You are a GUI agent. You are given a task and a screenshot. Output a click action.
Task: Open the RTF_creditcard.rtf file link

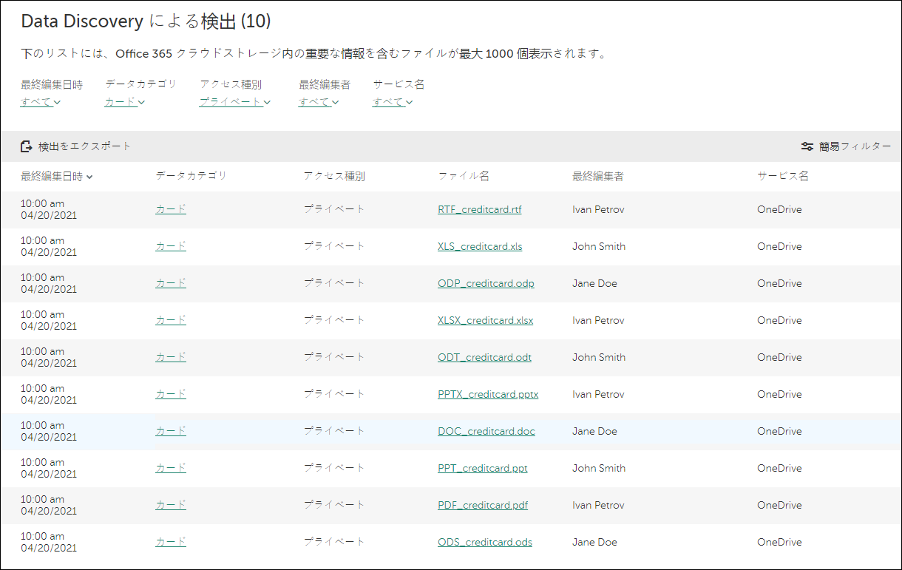479,209
